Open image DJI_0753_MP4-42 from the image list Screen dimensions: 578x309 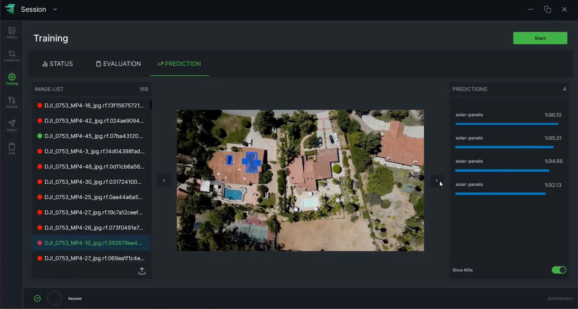pyautogui.click(x=91, y=121)
